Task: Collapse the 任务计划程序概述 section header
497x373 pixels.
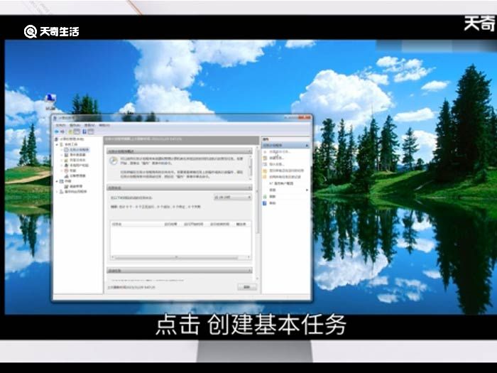Action: [180, 151]
